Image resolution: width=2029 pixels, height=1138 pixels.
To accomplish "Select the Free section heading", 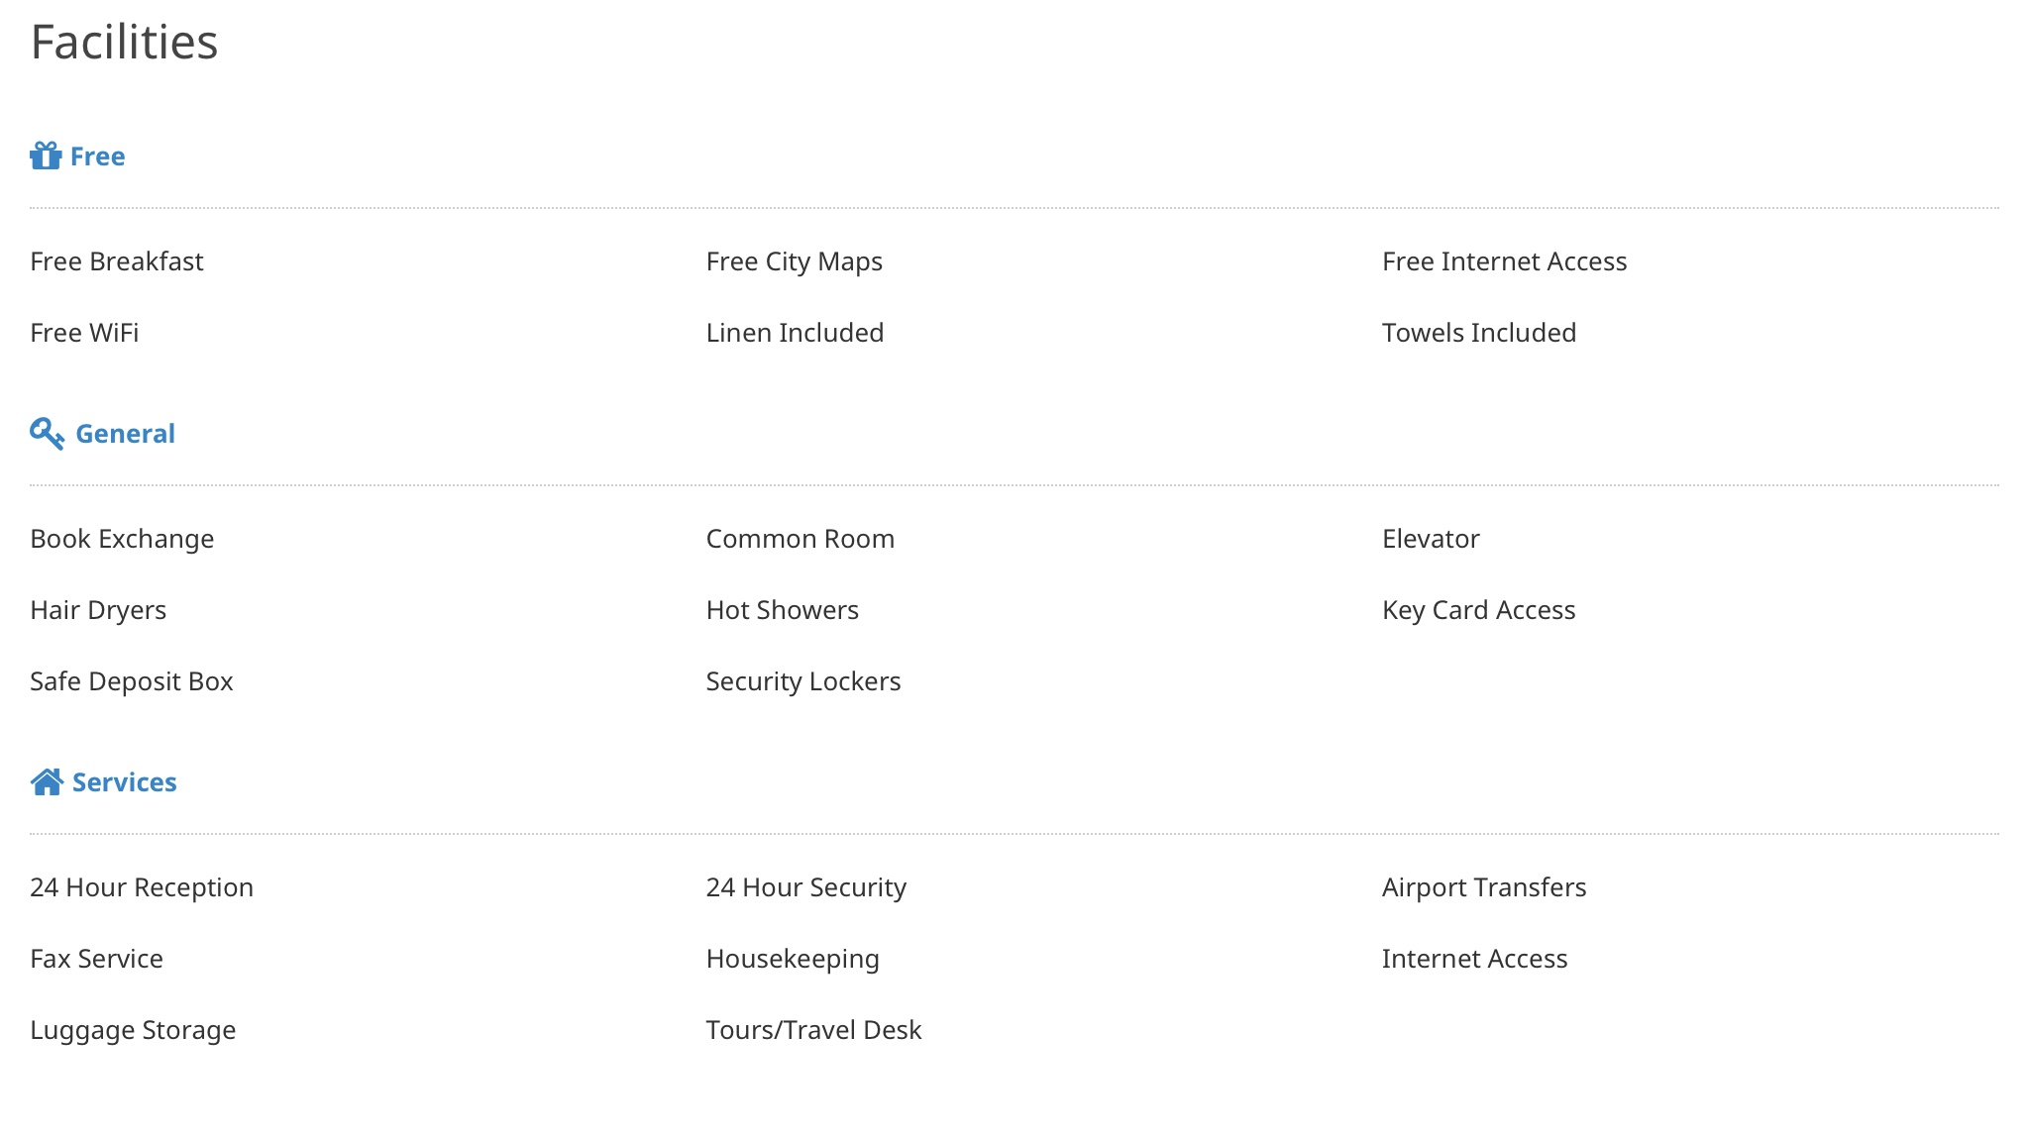I will 97,156.
